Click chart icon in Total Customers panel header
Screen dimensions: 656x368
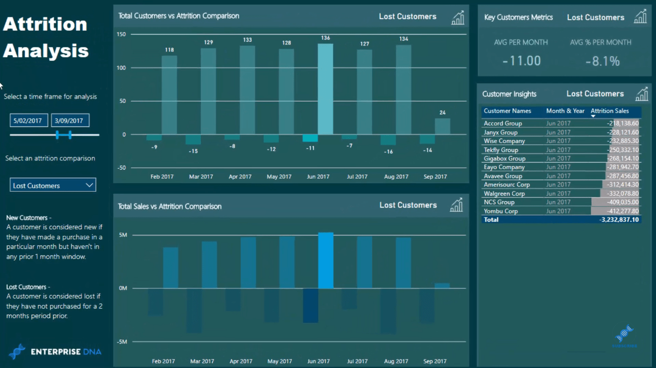[x=458, y=17]
